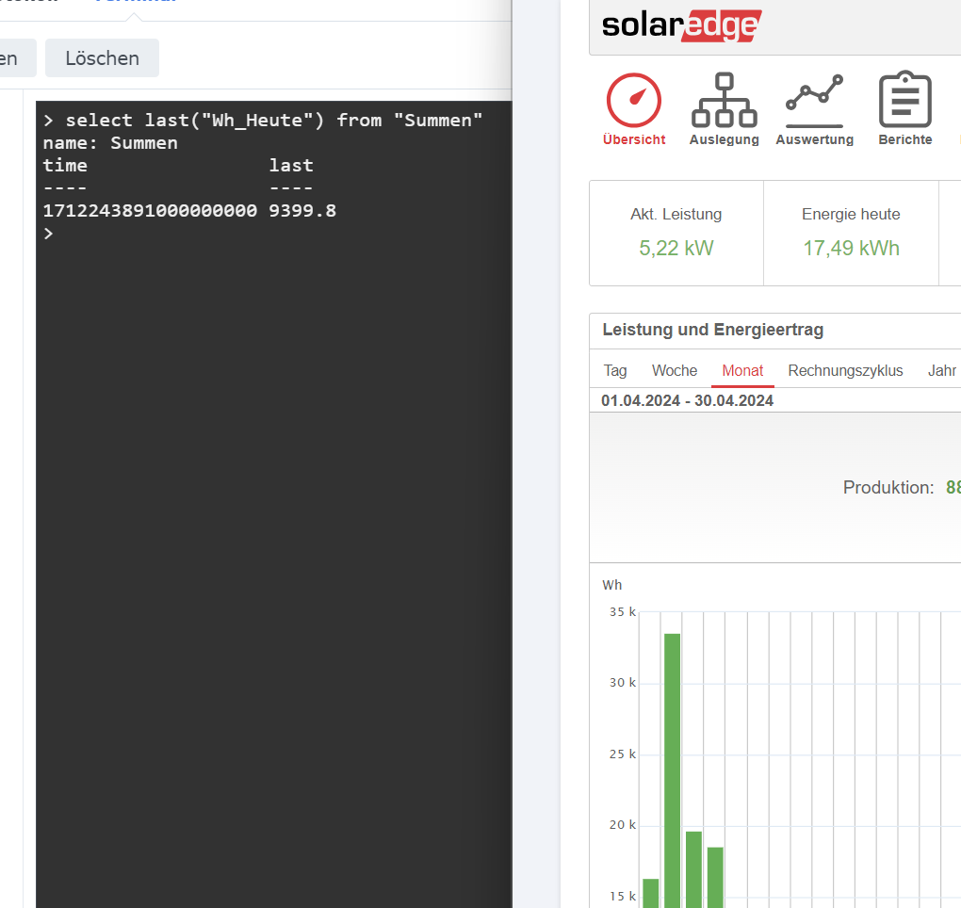The image size is (961, 908).
Task: Click the date range 01.04.2024 - 30.04.2024
Action: tap(687, 401)
